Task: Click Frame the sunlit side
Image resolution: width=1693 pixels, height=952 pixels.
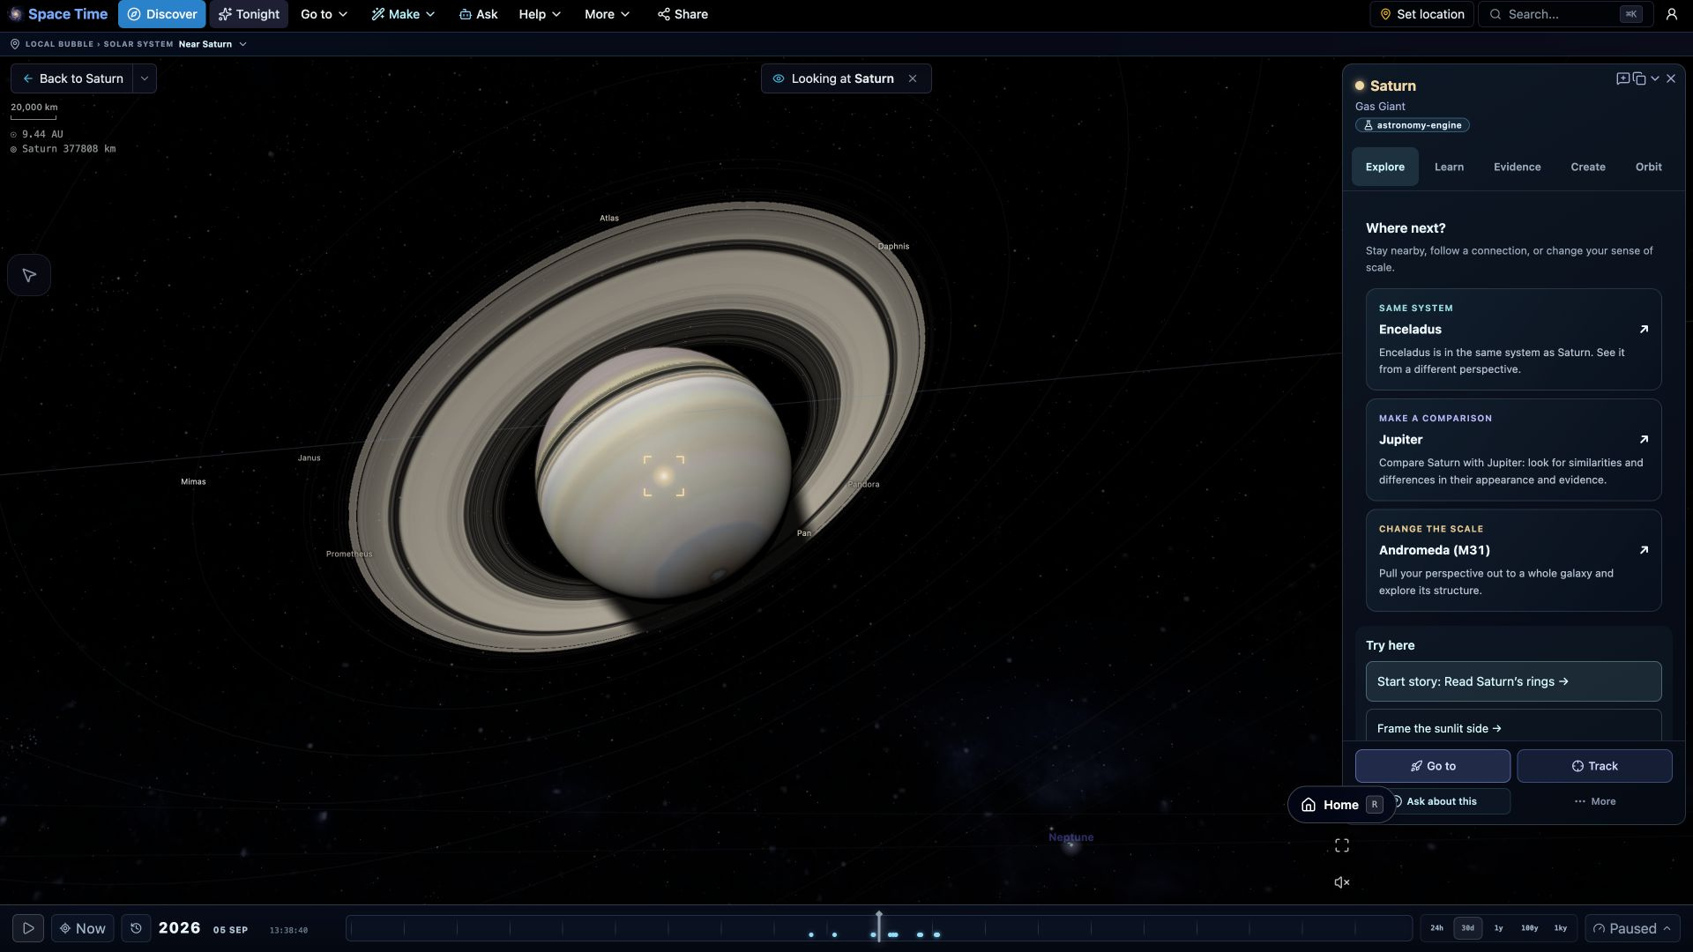Action: click(x=1513, y=726)
